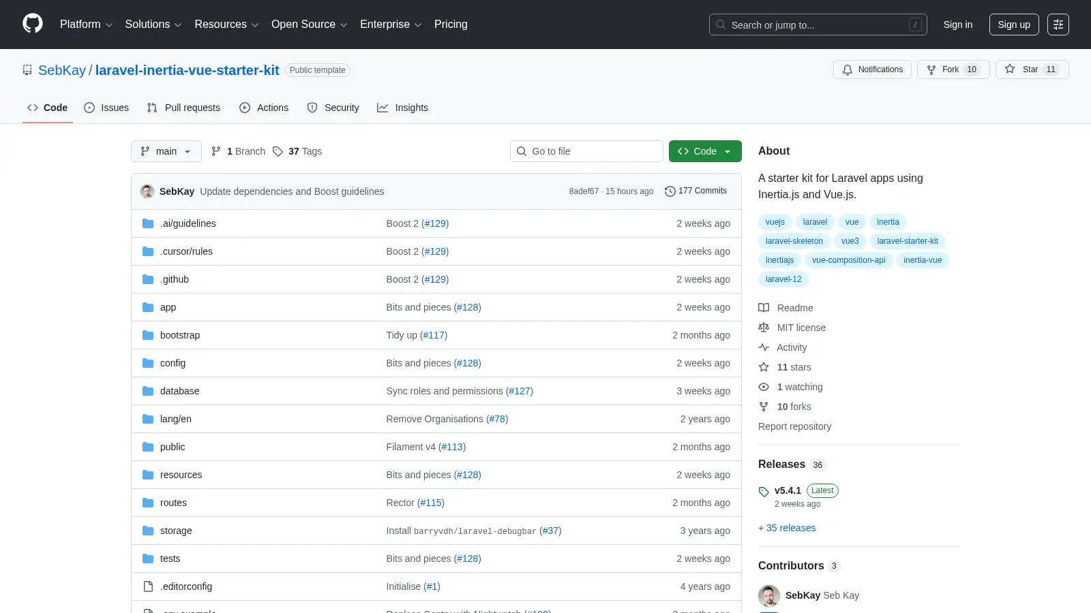Open the config folder icon
1091x613 pixels.
click(148, 363)
